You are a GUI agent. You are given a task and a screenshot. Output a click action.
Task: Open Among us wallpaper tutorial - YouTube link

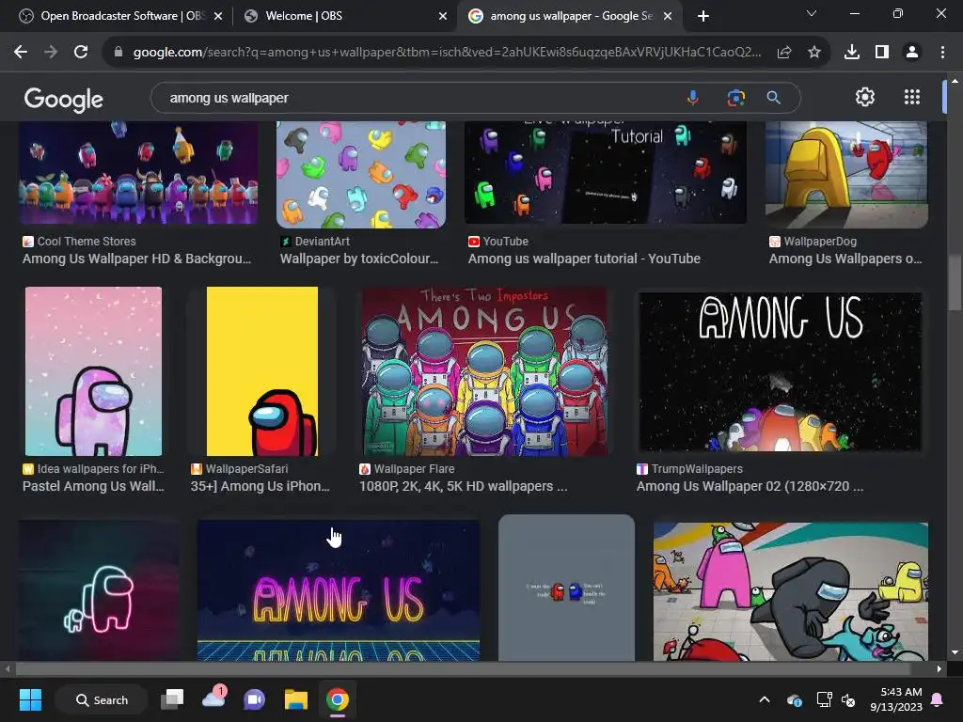584,259
